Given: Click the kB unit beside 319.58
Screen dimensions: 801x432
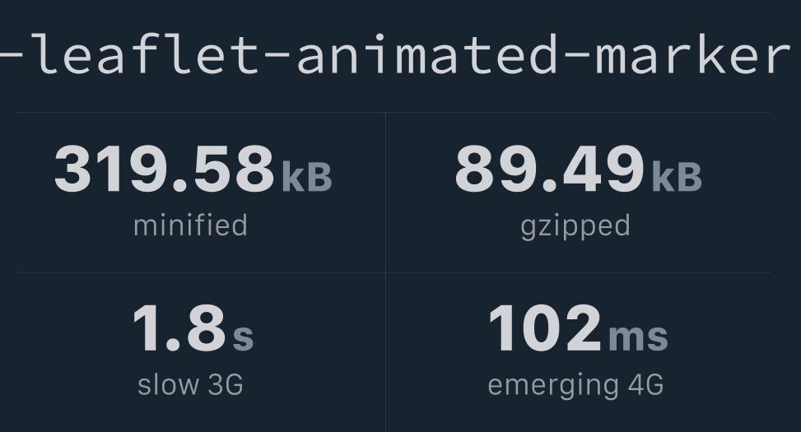Looking at the screenshot, I should click(x=308, y=177).
